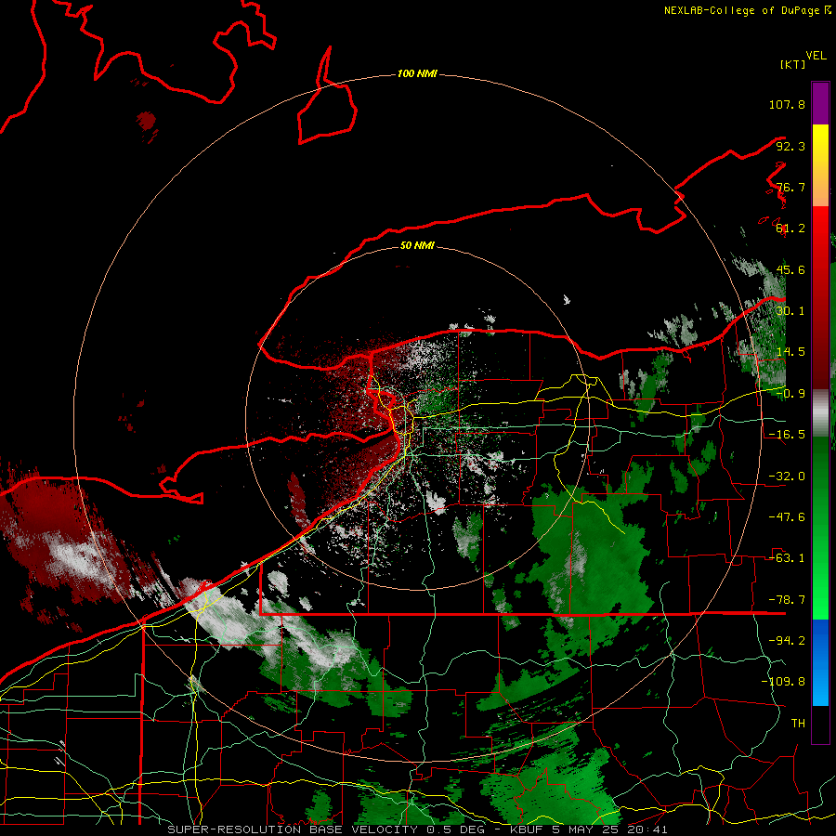The image size is (836, 836).
Task: Click the 45.6 legend value
Action: tap(790, 269)
